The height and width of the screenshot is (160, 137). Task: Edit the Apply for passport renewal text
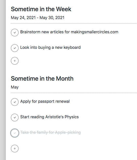[45, 101]
